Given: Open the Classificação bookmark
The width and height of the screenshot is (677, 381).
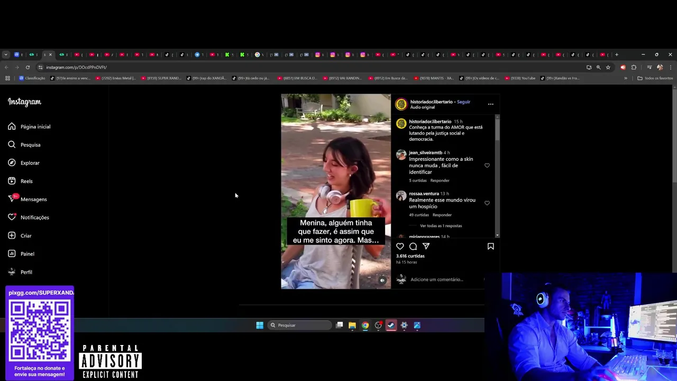Looking at the screenshot, I should pyautogui.click(x=32, y=78).
